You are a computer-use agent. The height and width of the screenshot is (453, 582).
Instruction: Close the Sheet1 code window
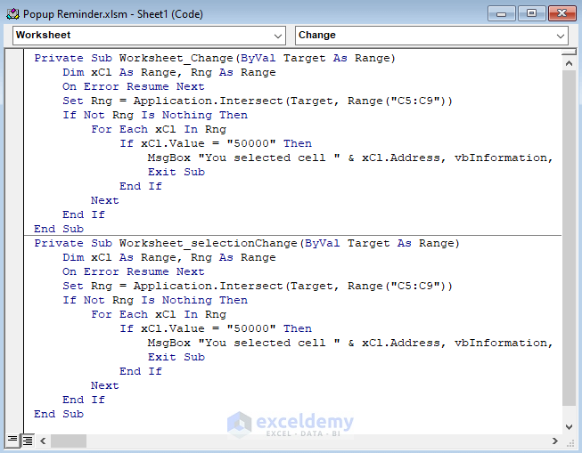tap(562, 13)
